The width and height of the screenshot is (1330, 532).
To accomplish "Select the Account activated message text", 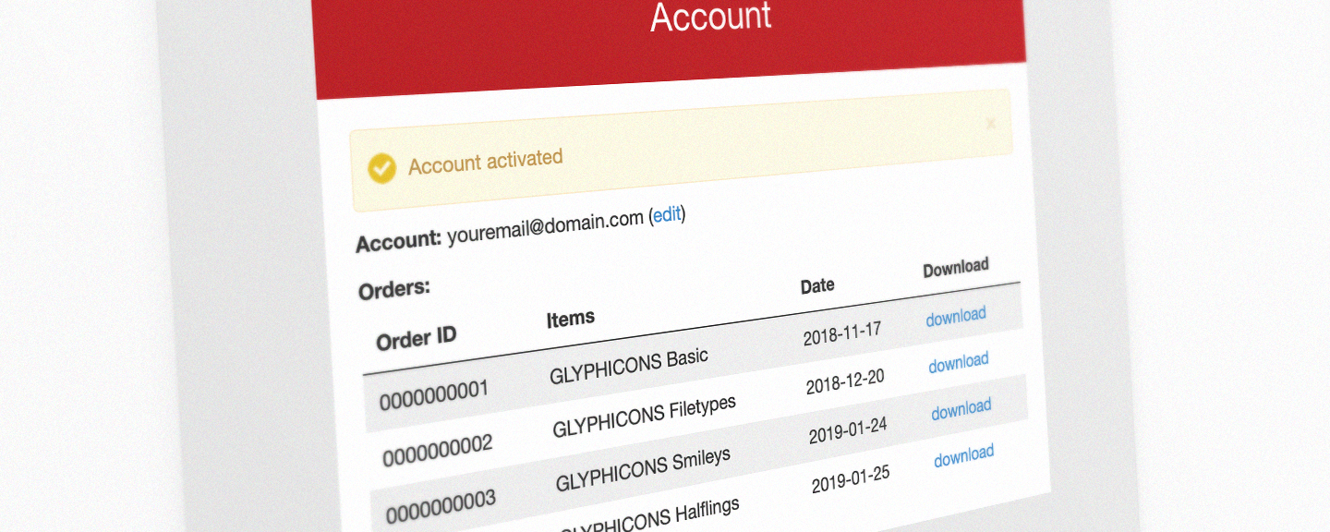I will tap(486, 162).
